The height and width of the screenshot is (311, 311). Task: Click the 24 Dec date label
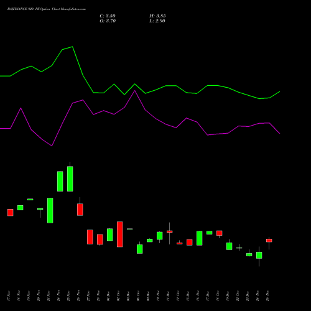258,296
